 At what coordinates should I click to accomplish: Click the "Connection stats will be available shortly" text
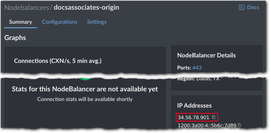pos(85,99)
